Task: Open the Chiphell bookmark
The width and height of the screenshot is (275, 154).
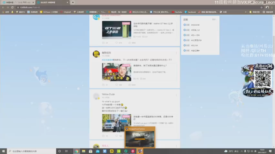Action: [66, 12]
